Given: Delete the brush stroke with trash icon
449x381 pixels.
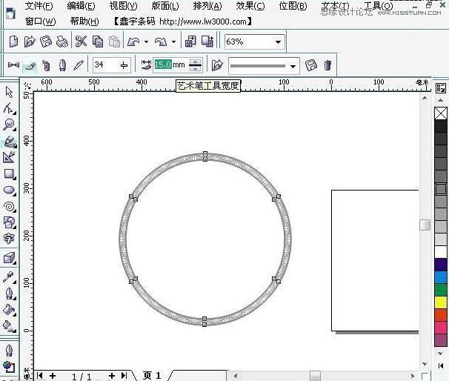Looking at the screenshot, I should 327,65.
